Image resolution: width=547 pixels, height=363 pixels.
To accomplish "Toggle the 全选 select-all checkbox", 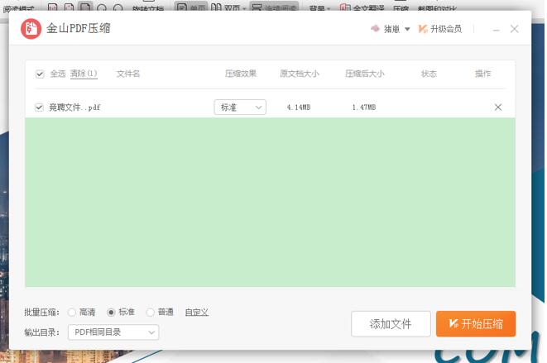I will tap(40, 74).
